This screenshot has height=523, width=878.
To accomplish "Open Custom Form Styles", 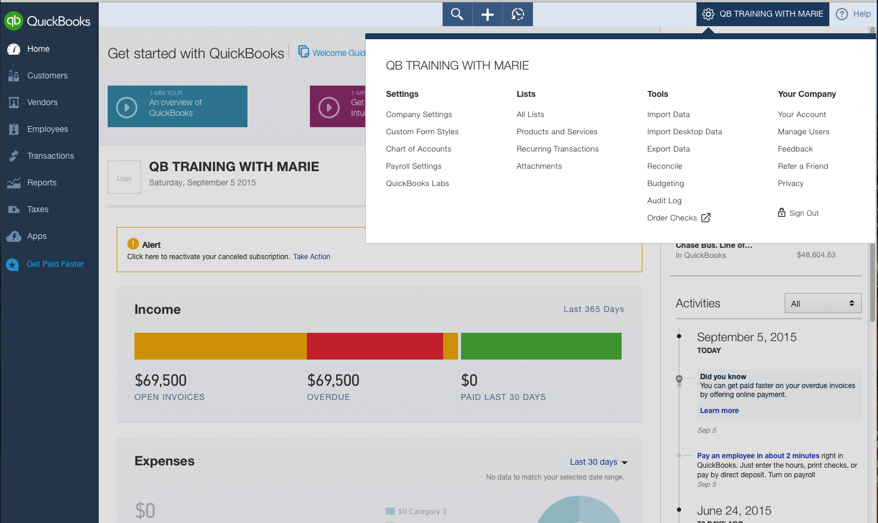I will pos(422,132).
